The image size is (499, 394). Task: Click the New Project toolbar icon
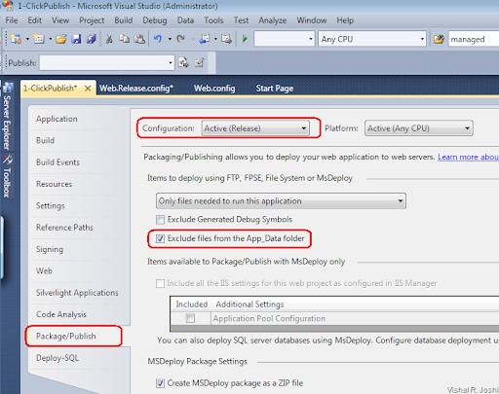(x=16, y=39)
